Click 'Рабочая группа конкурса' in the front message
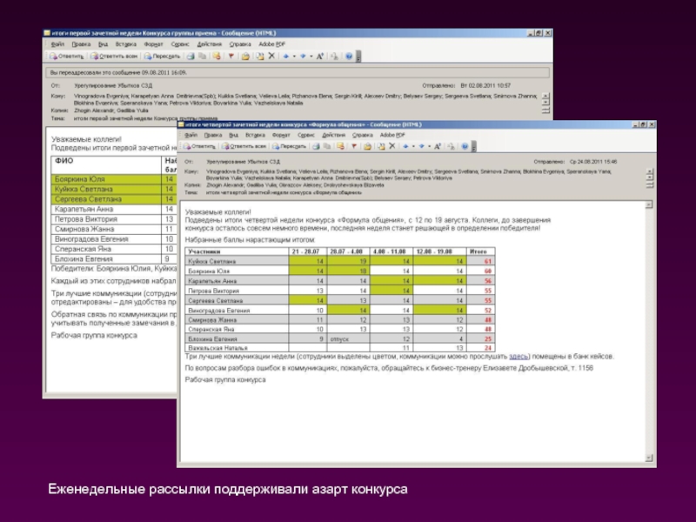The height and width of the screenshot is (522, 696). tap(225, 380)
